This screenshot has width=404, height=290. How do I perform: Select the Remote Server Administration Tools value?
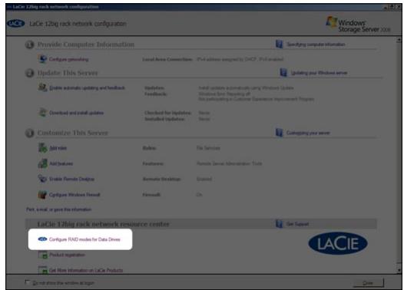click(x=230, y=163)
